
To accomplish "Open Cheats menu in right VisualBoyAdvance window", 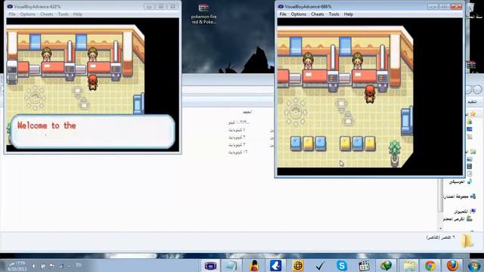I will 318,14.
